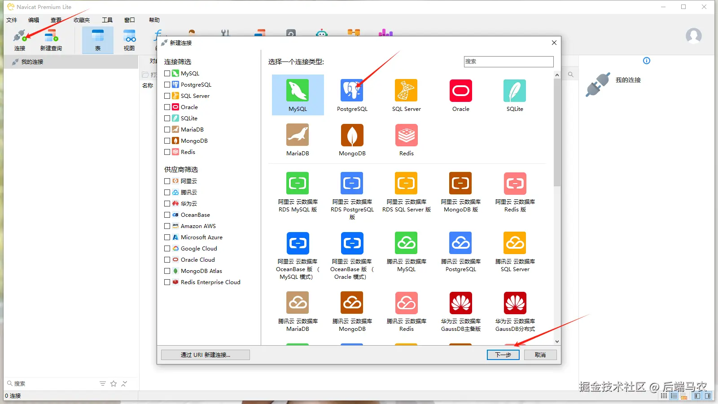Screen dimensions: 718x404
Task: Open the 工具 menu
Action: pyautogui.click(x=107, y=20)
